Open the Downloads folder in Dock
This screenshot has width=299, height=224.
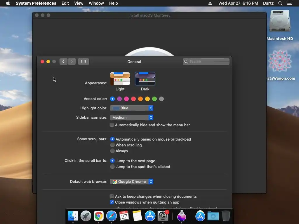[x=213, y=216]
